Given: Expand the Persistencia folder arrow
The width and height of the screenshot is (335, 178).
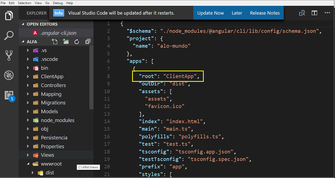Looking at the screenshot, I should point(28,138).
